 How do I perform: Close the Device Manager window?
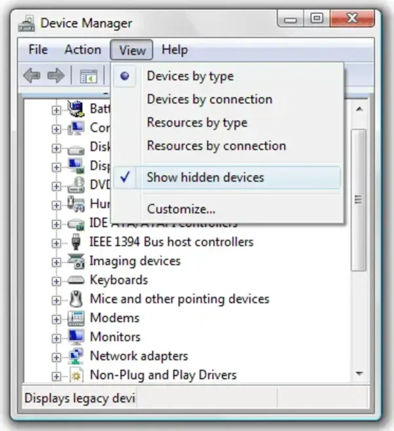[x=352, y=18]
